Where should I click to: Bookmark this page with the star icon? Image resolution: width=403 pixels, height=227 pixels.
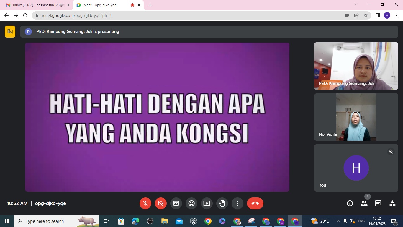coord(366,15)
